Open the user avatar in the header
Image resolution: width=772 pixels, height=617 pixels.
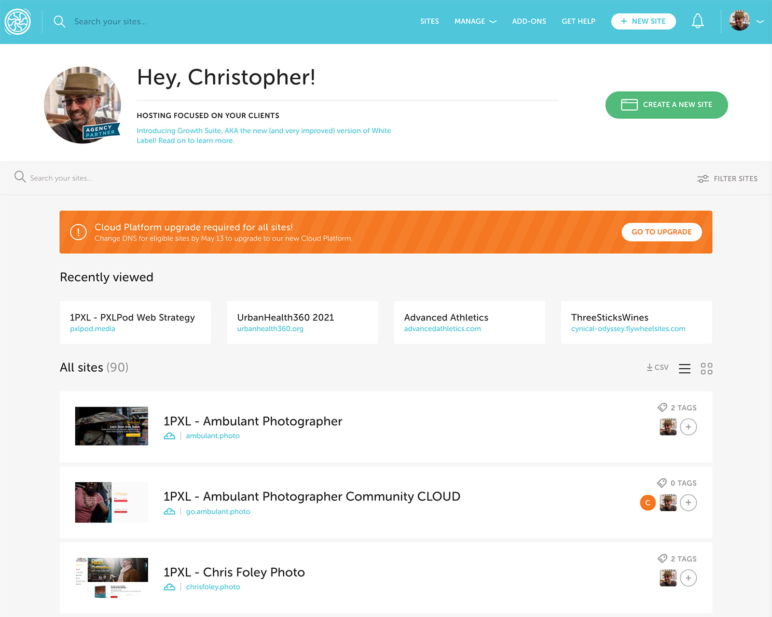pyautogui.click(x=739, y=21)
